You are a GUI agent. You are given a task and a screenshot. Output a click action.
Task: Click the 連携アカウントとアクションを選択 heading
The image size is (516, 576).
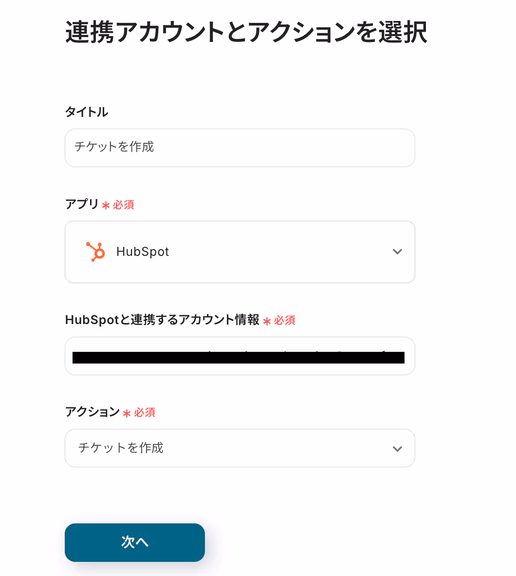246,32
